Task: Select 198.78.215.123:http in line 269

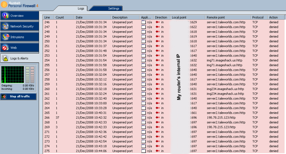Action: [221, 127]
